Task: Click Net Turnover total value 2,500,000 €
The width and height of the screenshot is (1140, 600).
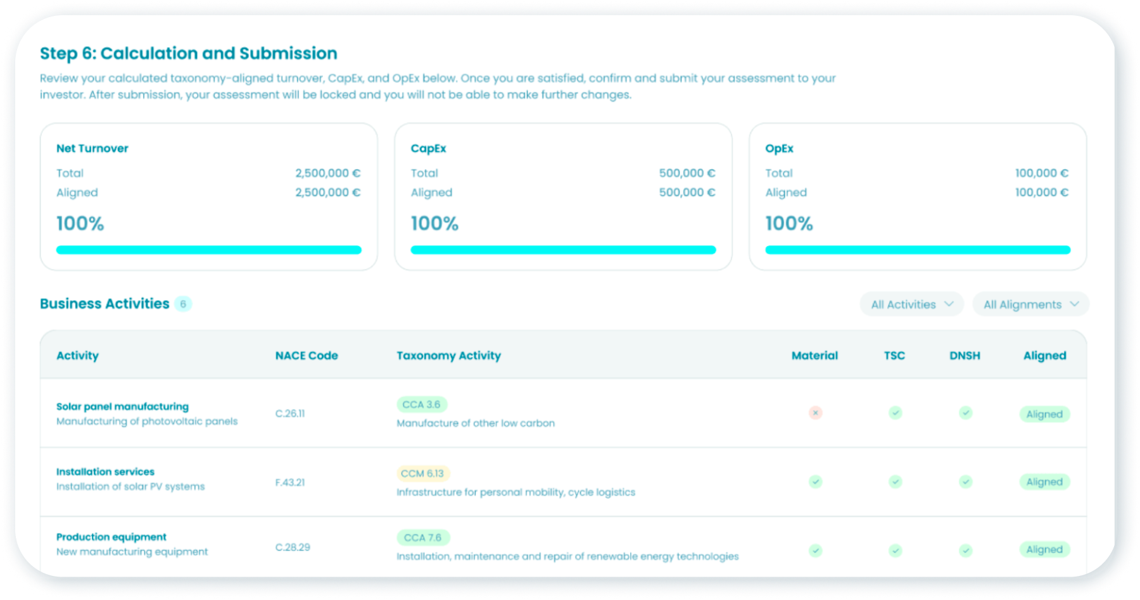Action: pyautogui.click(x=327, y=173)
